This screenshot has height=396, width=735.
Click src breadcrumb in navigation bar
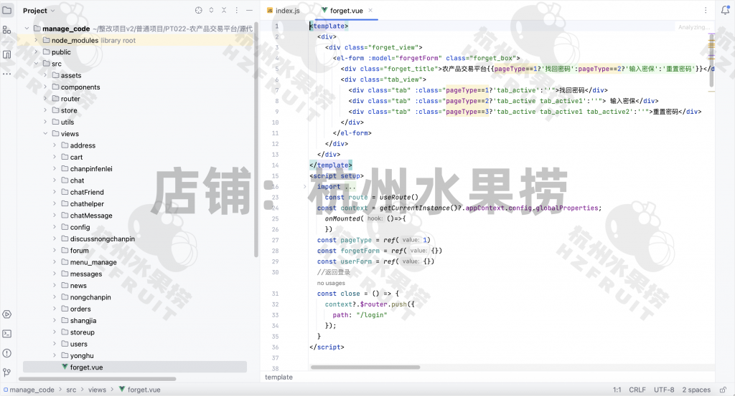(71, 390)
